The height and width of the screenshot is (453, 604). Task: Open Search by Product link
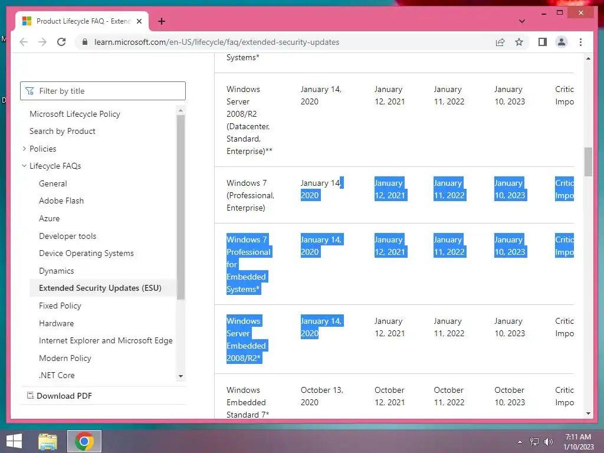pyautogui.click(x=63, y=131)
